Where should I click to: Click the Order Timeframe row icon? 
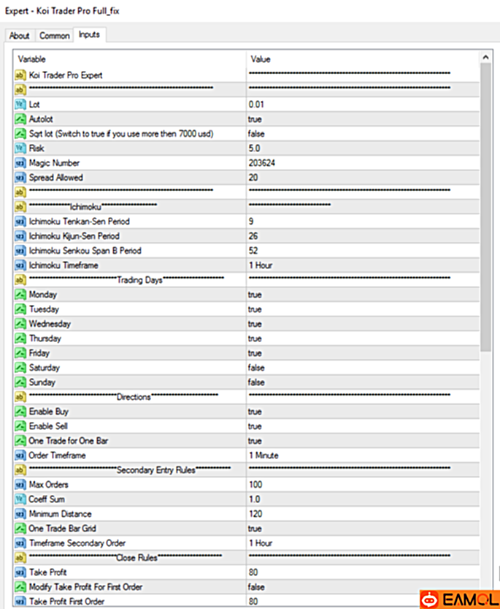click(x=20, y=455)
